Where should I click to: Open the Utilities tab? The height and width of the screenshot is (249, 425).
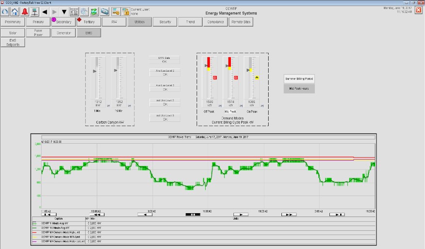pos(140,22)
